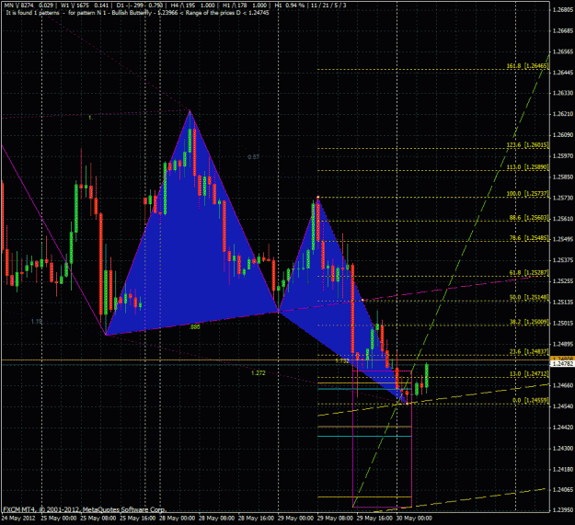This screenshot has width=575, height=525.
Task: Click the 1.26090 value on price axis
Action: pos(562,135)
